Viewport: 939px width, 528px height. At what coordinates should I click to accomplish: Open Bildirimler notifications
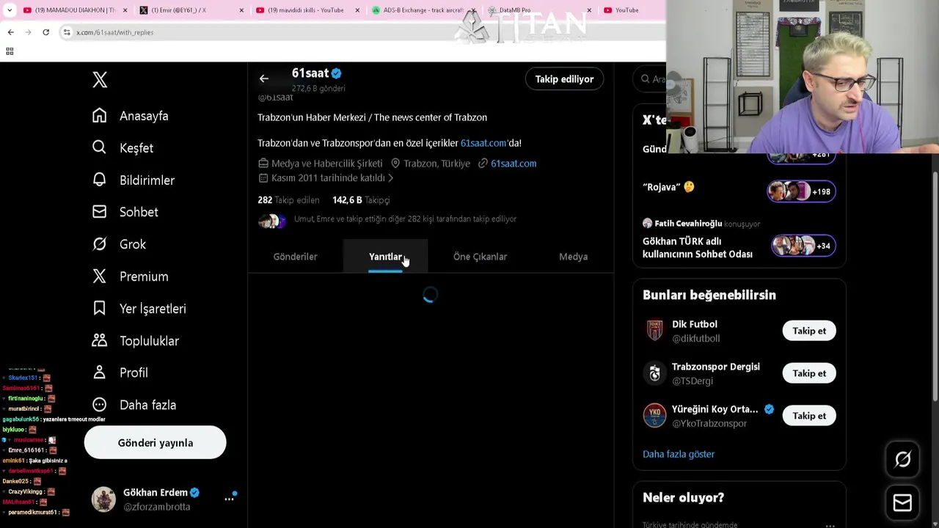pyautogui.click(x=134, y=180)
